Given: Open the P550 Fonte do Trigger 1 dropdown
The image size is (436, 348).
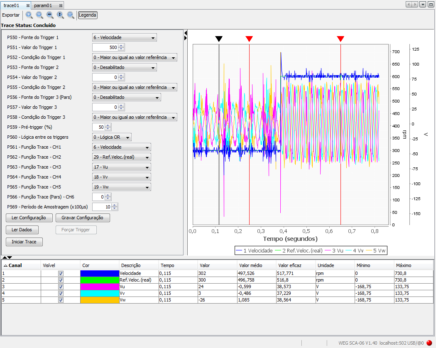Looking at the screenshot, I should click(124, 38).
